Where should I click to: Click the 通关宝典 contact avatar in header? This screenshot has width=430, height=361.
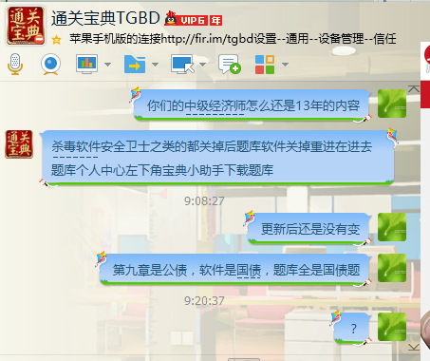26,26
